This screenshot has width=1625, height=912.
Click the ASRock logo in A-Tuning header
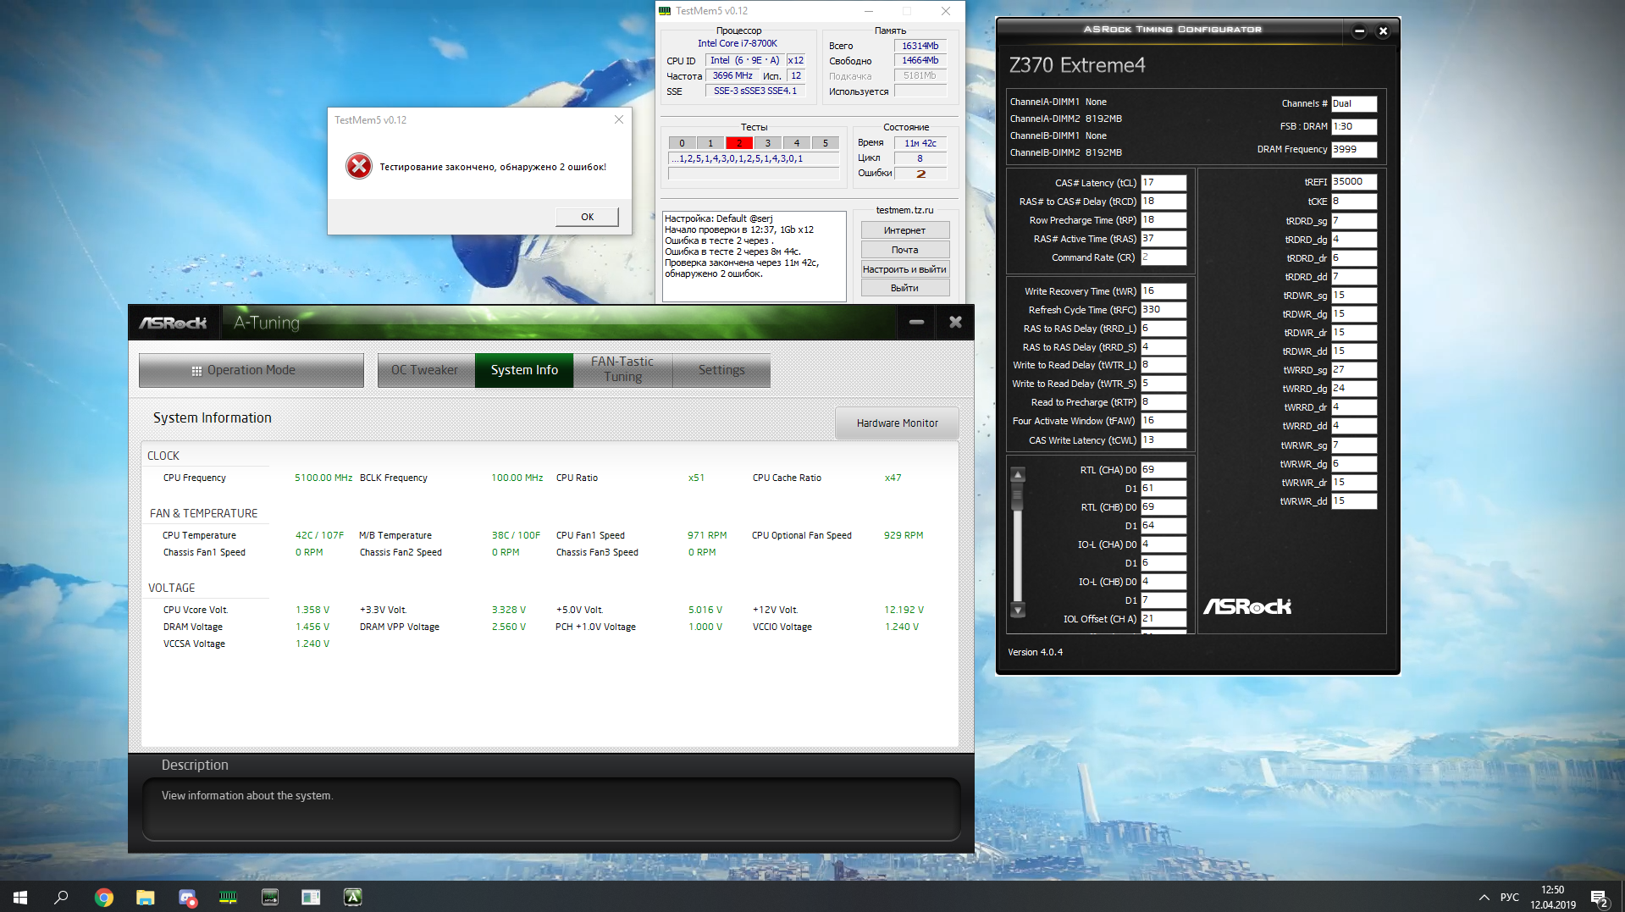click(x=173, y=323)
